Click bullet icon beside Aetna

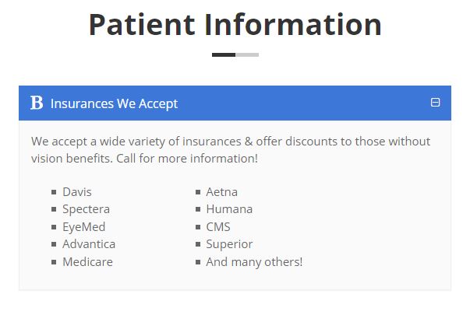(198, 192)
